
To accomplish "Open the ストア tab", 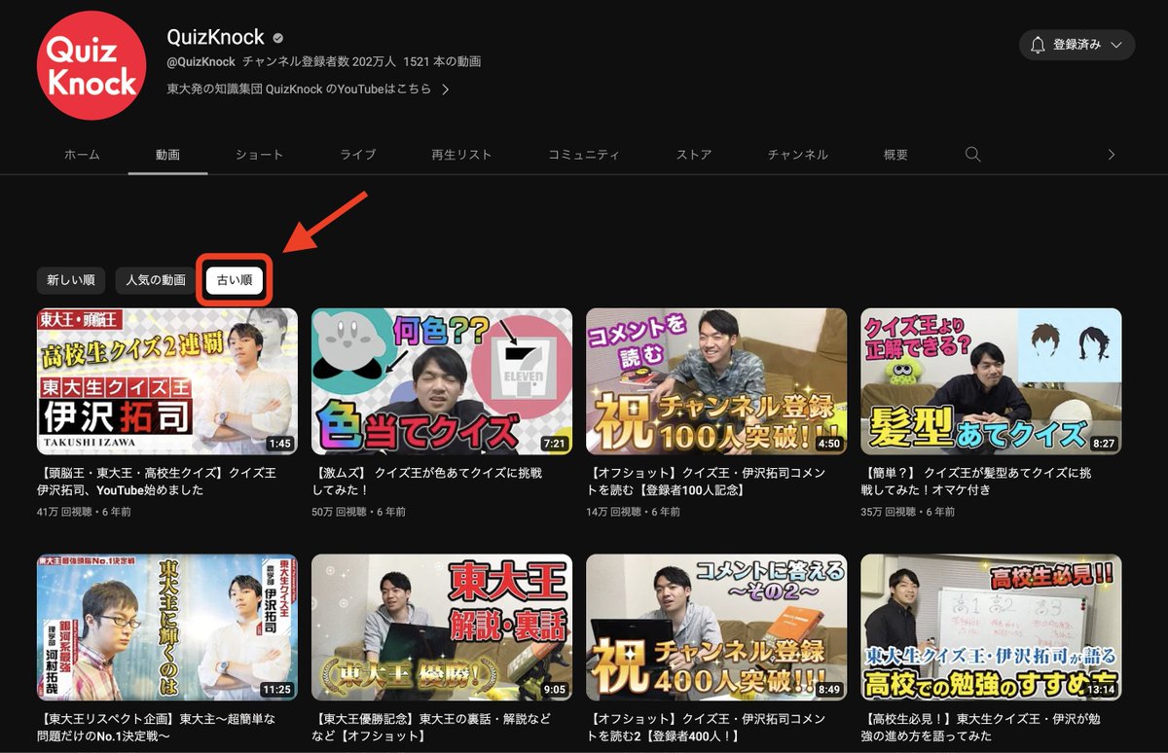I will pyautogui.click(x=694, y=155).
